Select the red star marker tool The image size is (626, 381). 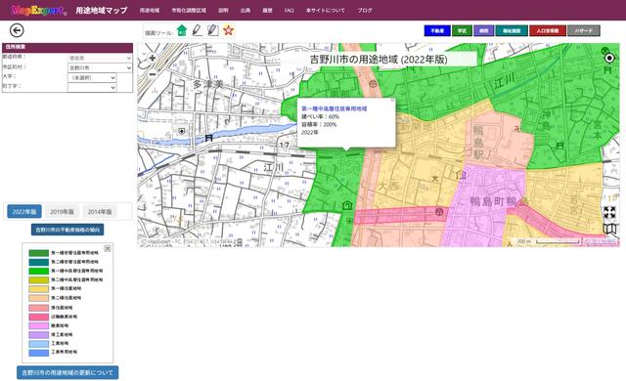tap(228, 30)
